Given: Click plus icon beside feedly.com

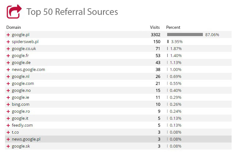Looking at the screenshot, I should 8,125.
